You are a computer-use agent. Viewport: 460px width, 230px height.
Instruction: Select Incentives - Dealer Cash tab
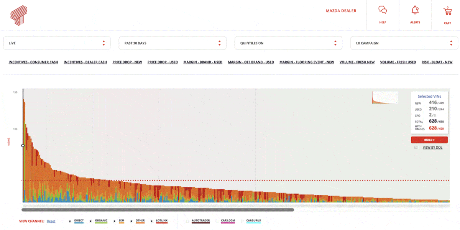pos(85,62)
